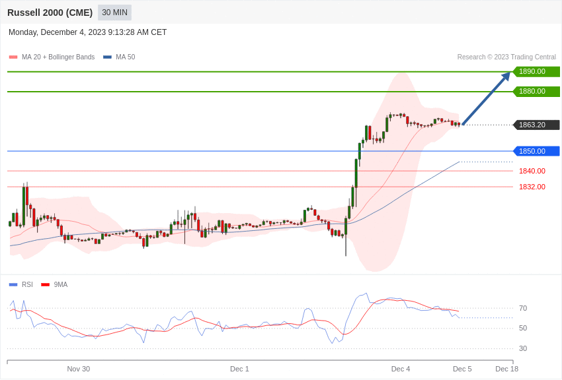562x380 pixels.
Task: Click the RSI legend label
Action: [27, 284]
